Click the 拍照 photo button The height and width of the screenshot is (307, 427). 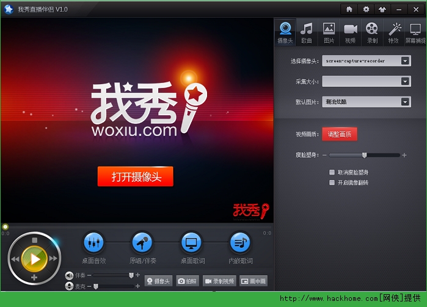[x=188, y=281]
